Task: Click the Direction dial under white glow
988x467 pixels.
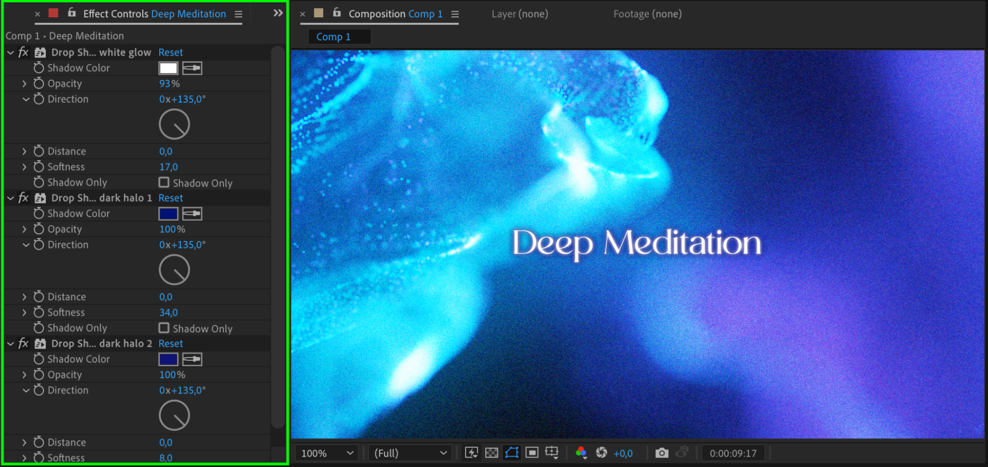Action: click(x=174, y=125)
